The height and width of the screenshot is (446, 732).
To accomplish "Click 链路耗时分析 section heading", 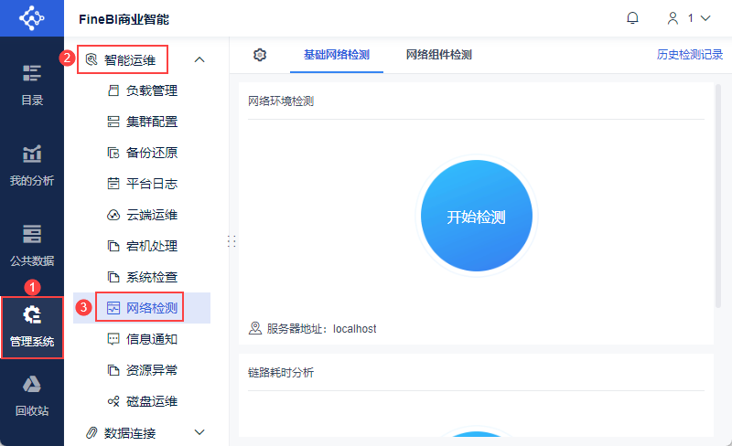I will [281, 372].
